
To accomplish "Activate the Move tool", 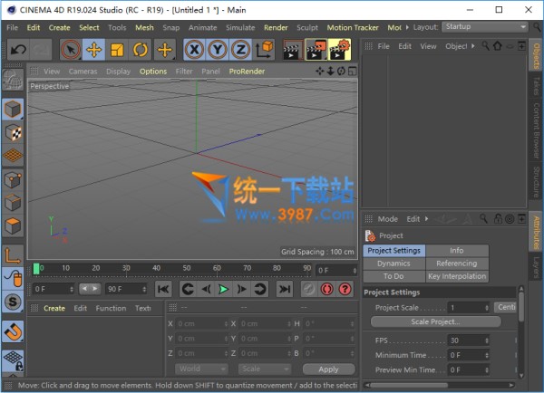I will click(93, 50).
